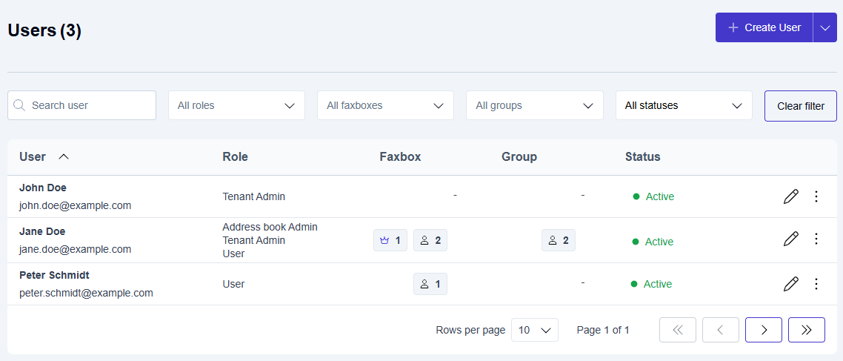Click Jane Doe's Active status
The image size is (843, 361).
pyautogui.click(x=653, y=242)
